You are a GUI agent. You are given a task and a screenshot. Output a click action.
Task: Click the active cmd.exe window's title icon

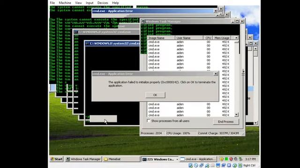click(x=87, y=43)
